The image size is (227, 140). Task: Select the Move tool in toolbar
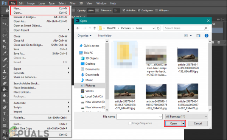[x=5, y=23]
